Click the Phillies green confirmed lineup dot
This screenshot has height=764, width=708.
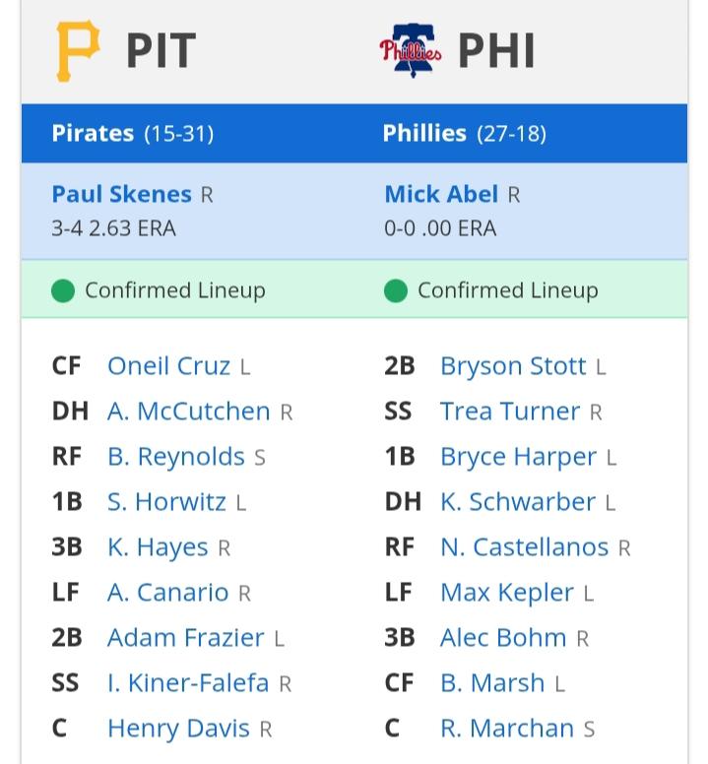click(x=396, y=290)
